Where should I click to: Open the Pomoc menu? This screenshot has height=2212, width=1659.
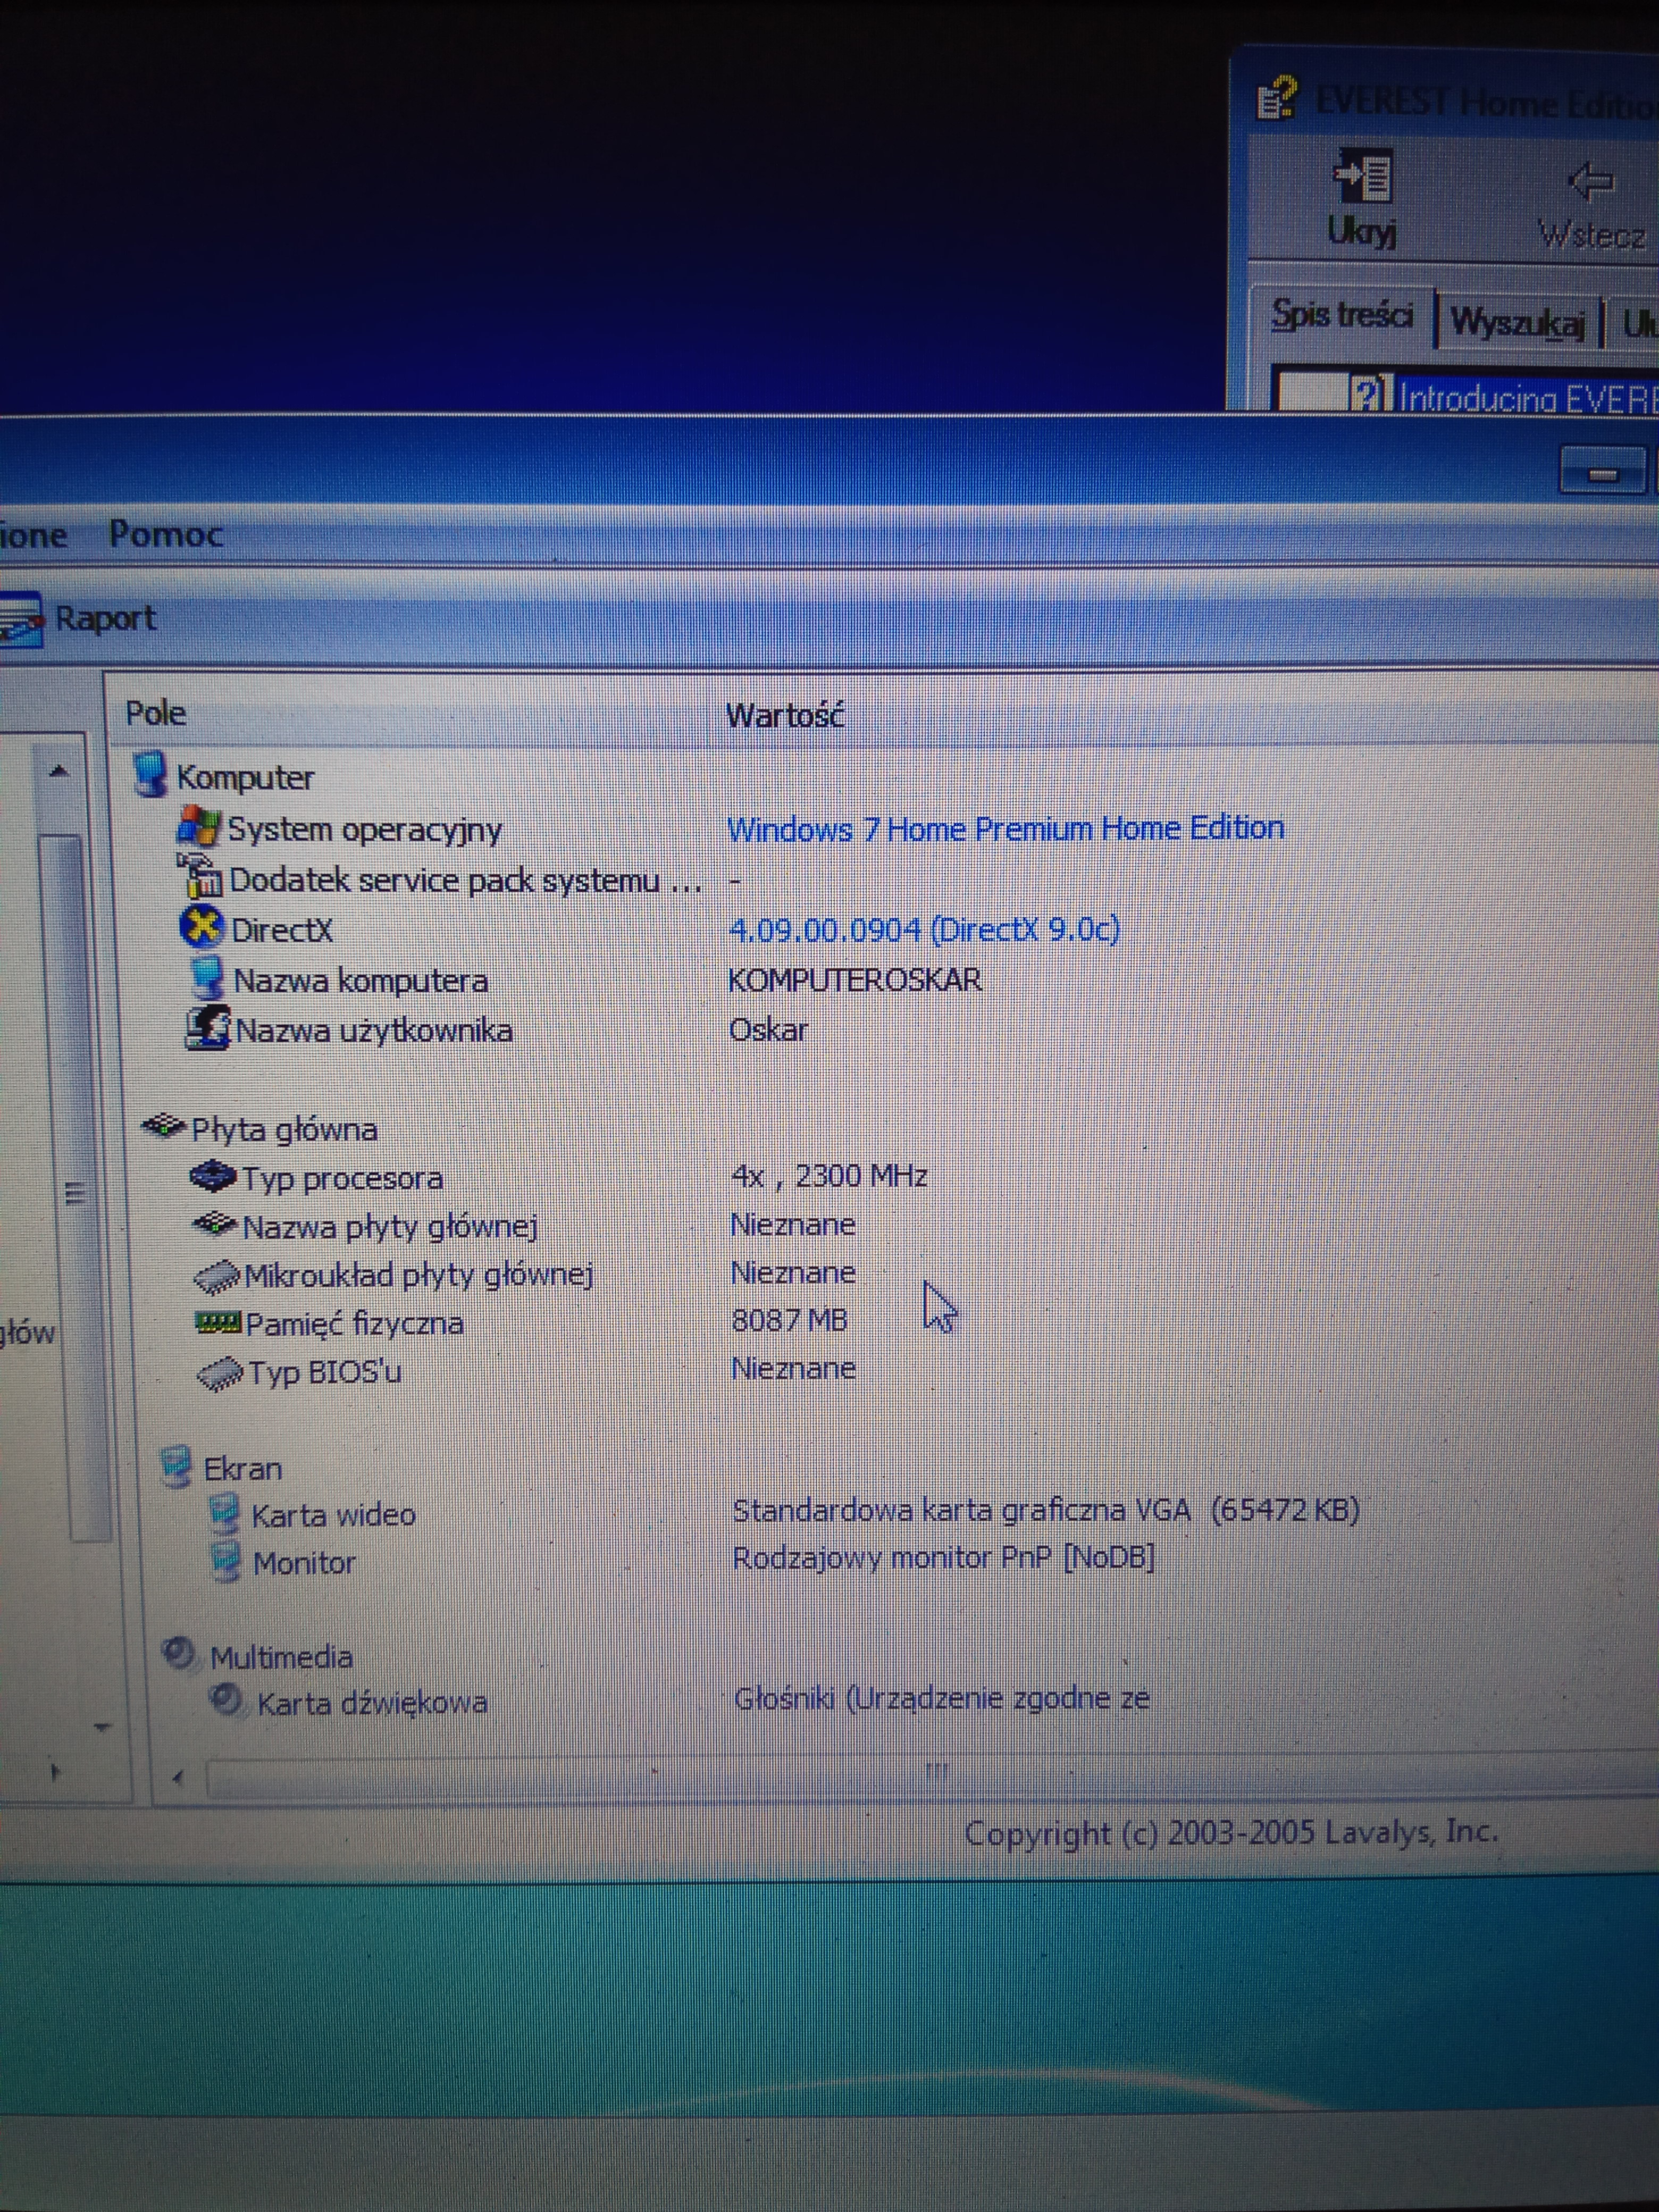[165, 534]
